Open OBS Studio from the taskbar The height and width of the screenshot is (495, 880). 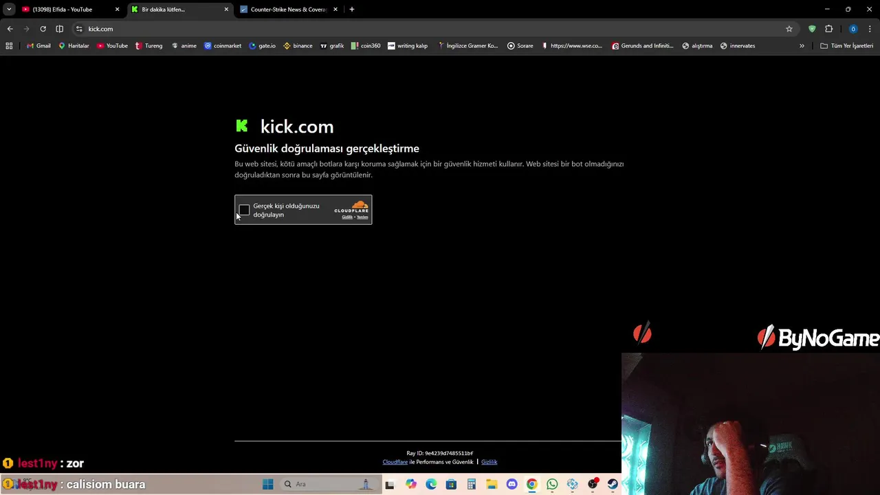593,484
